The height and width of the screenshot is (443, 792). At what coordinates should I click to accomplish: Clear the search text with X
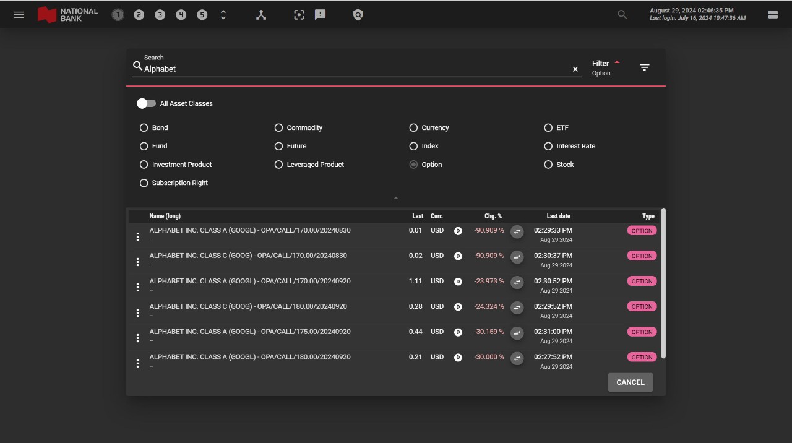pyautogui.click(x=575, y=69)
